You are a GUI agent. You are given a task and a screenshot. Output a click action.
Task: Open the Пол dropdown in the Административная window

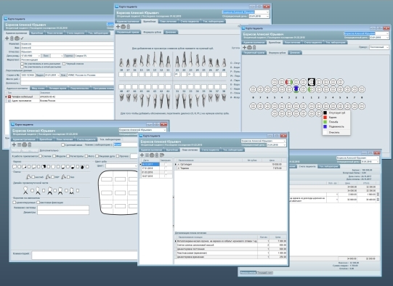(62, 56)
